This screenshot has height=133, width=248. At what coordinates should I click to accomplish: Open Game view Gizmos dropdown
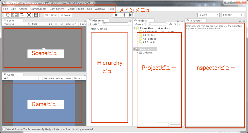79,78
